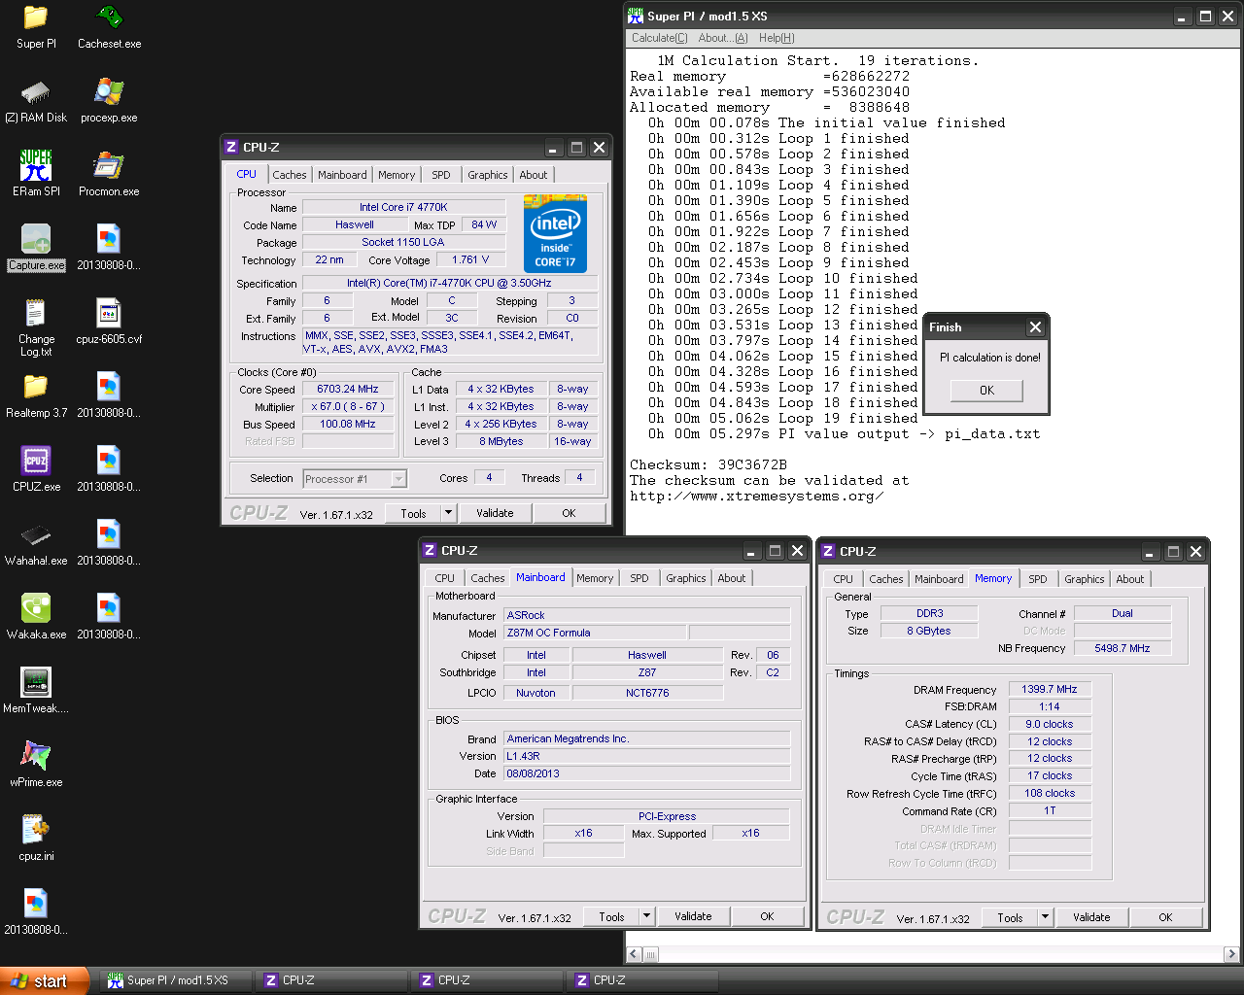Open the ERam SPI desktop shortcut
This screenshot has height=995, width=1244.
(36, 175)
